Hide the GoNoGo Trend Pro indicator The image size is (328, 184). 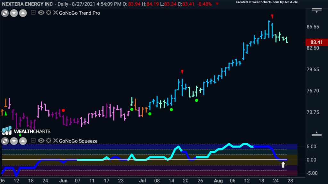[41, 13]
